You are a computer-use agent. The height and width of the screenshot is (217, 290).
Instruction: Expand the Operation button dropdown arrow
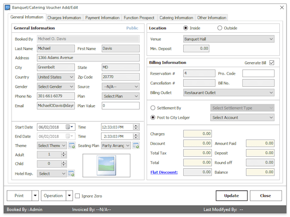[x=69, y=196]
